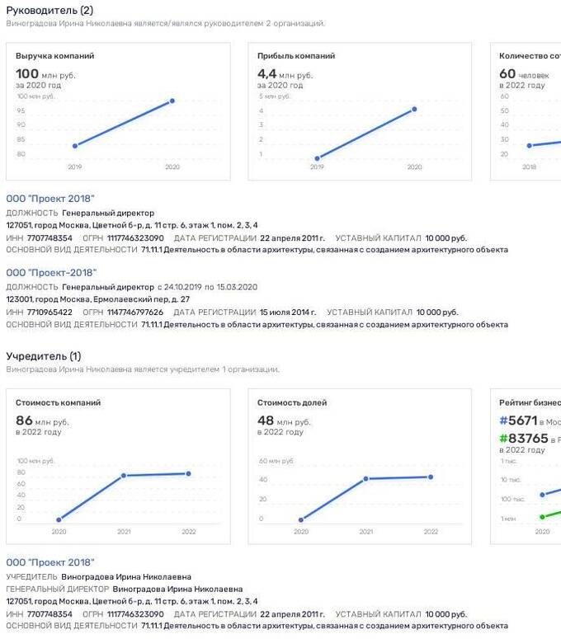Select the 2022 point on Стоимость долей chart
561x639 pixels.
(x=431, y=477)
